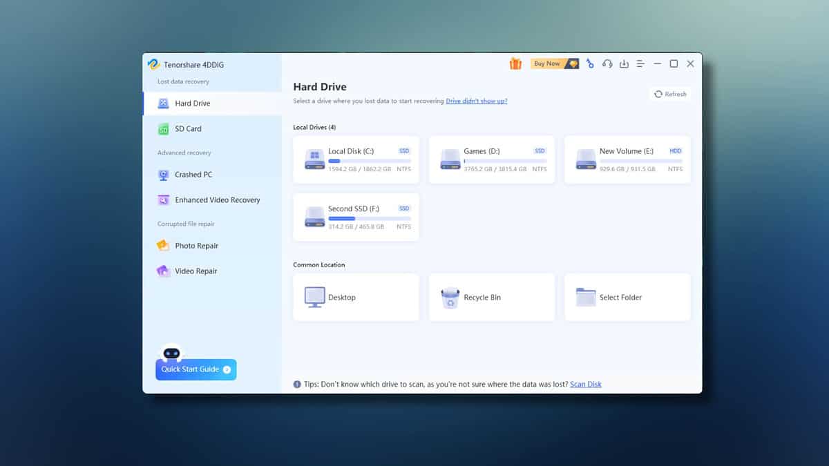This screenshot has width=829, height=466.
Task: Open the key registration icon
Action: coord(590,64)
